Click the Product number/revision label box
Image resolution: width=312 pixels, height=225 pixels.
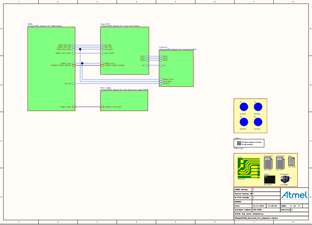[249, 143]
